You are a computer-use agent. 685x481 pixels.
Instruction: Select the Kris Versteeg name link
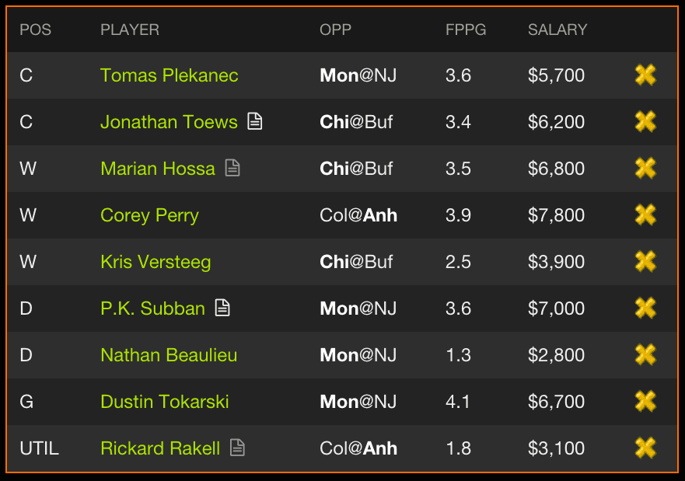click(x=156, y=262)
